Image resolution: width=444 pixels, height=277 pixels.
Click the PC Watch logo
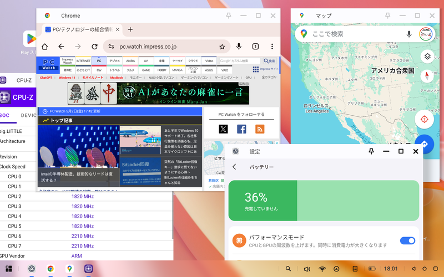point(48,65)
